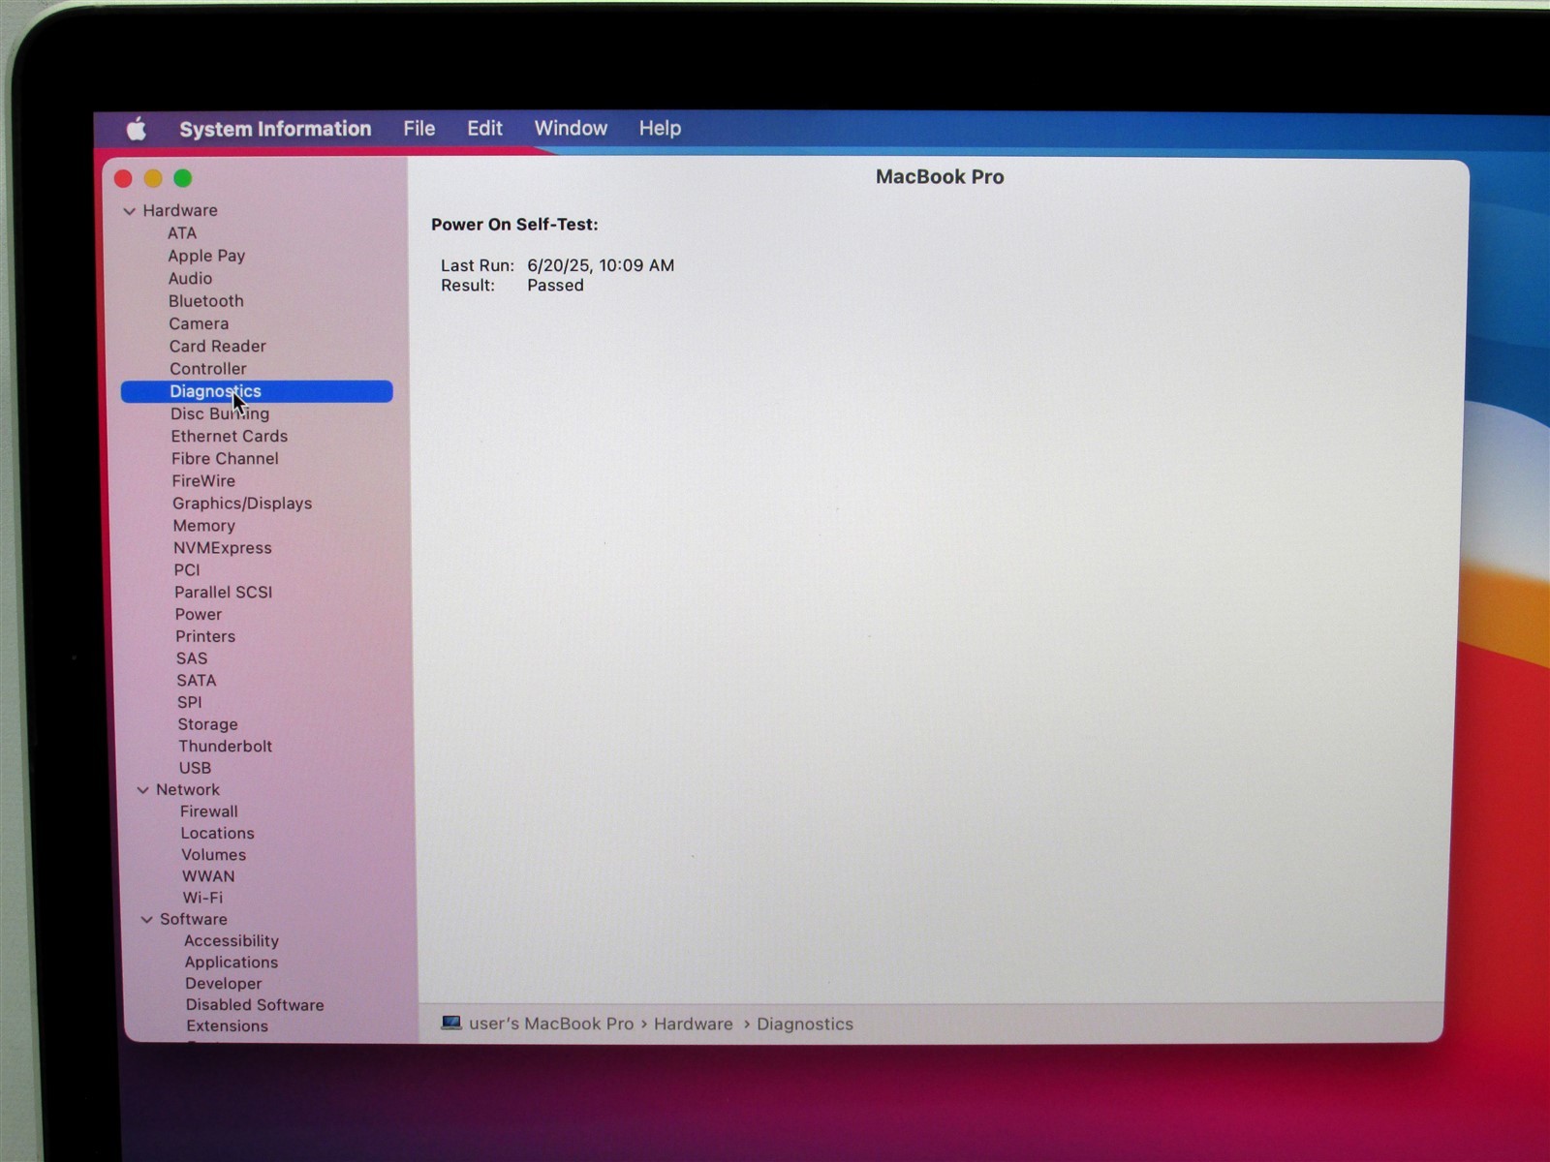Open the File menu

419,128
